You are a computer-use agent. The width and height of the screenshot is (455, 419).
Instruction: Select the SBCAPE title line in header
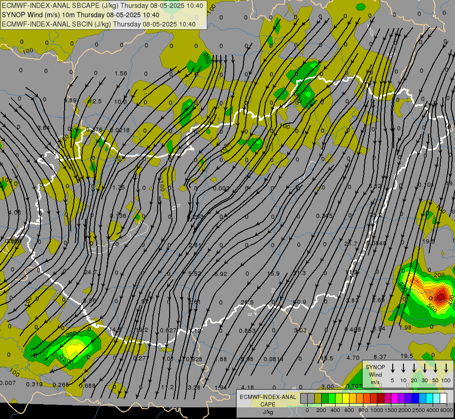click(x=102, y=6)
